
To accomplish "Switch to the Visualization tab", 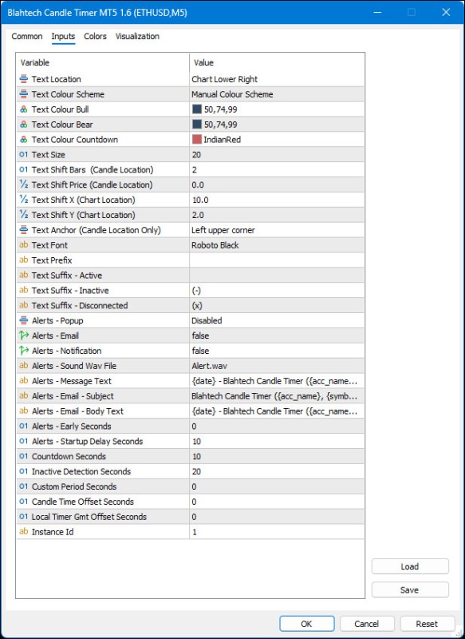I will click(137, 36).
